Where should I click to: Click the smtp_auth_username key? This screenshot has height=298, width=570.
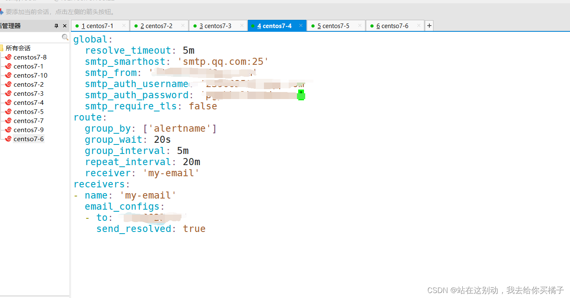[x=137, y=84]
